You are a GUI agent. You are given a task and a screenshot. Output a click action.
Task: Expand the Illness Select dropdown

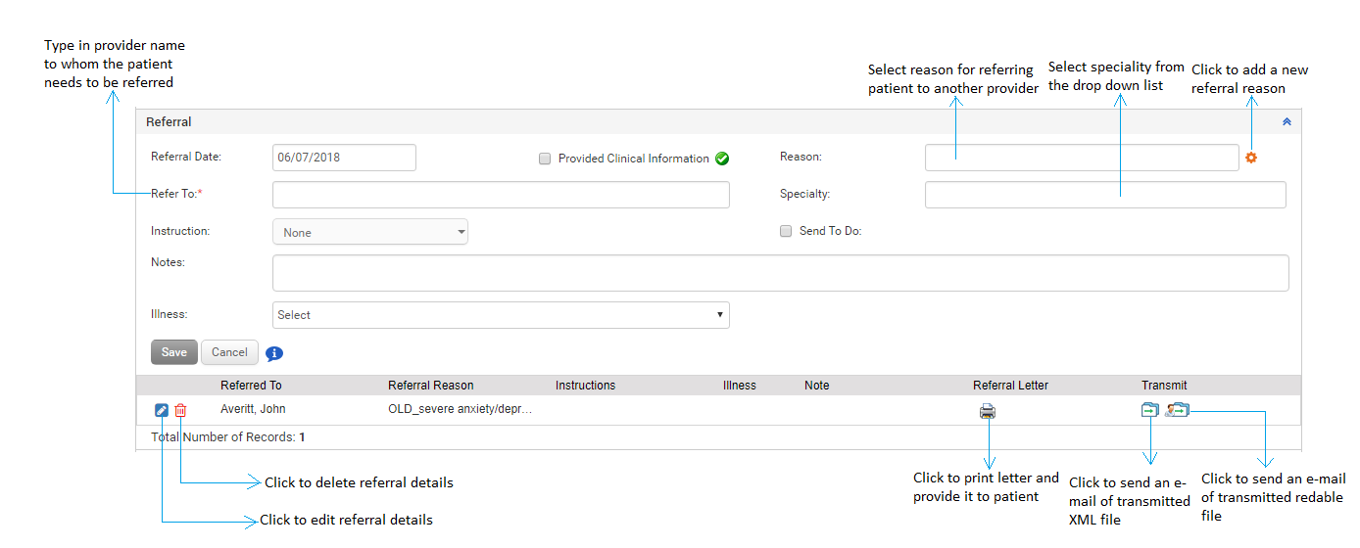coord(501,315)
